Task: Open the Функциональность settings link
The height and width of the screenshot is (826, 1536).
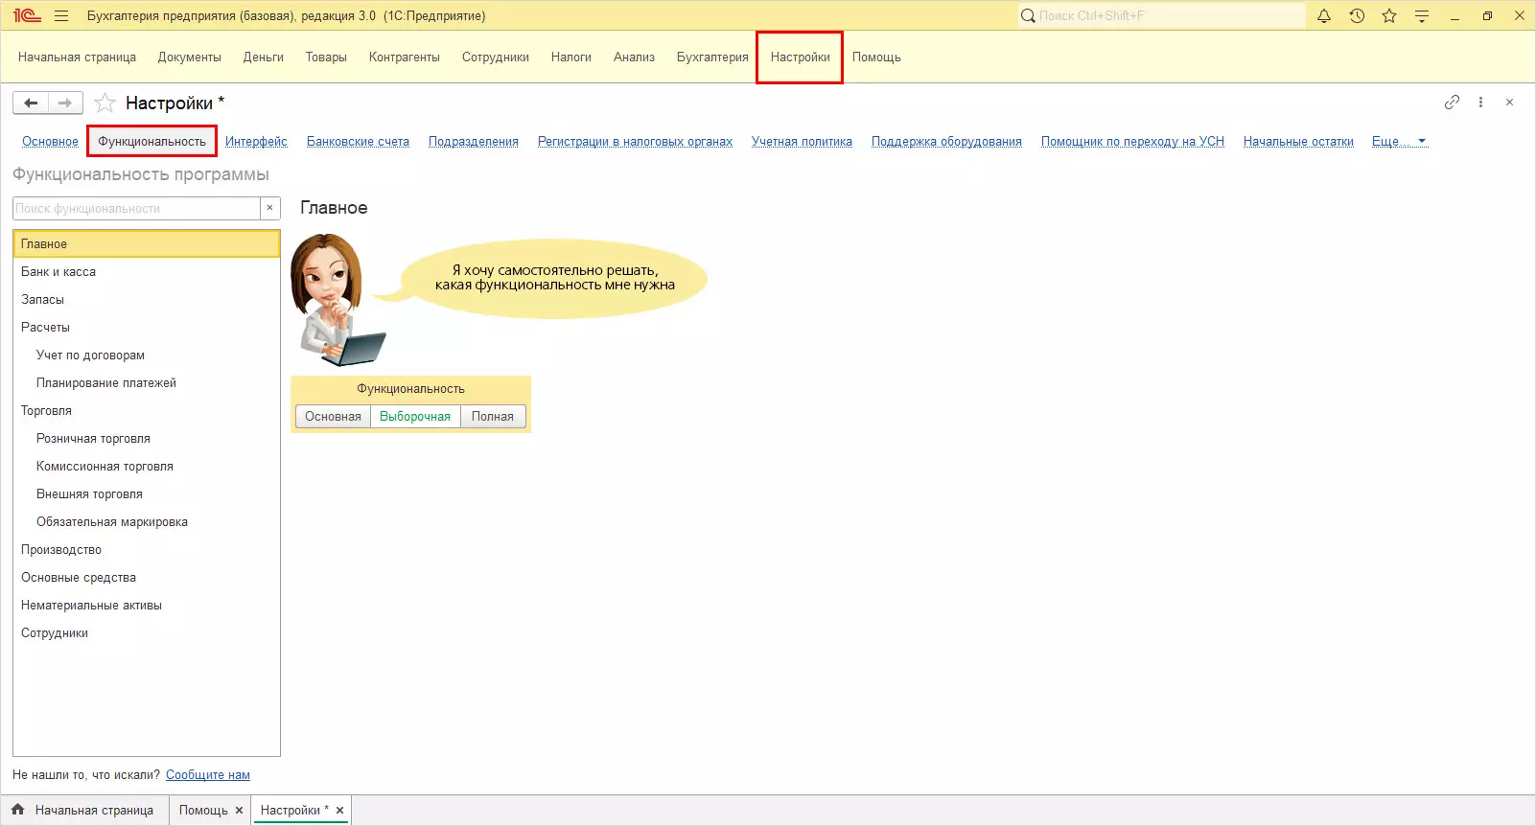Action: (x=151, y=142)
